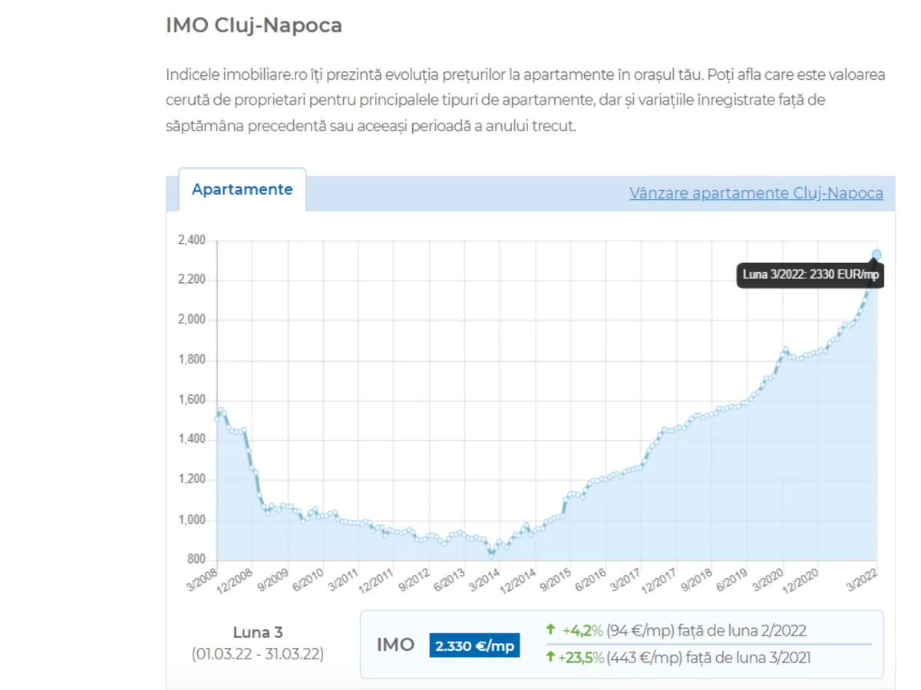Click the lowest chart data point near 3/2014
The height and width of the screenshot is (690, 921).
(492, 554)
